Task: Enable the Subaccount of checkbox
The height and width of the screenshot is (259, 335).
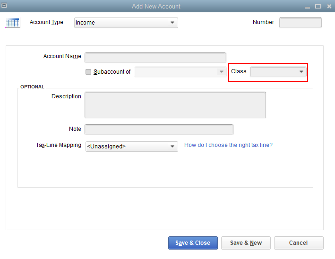Action: click(88, 72)
